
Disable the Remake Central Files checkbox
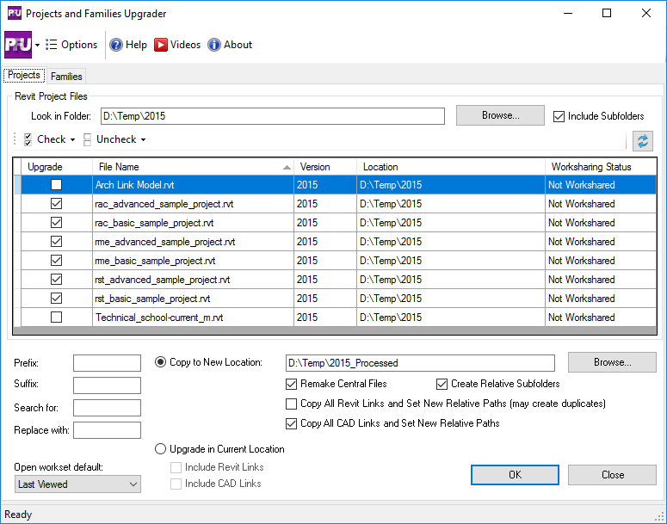pos(292,384)
